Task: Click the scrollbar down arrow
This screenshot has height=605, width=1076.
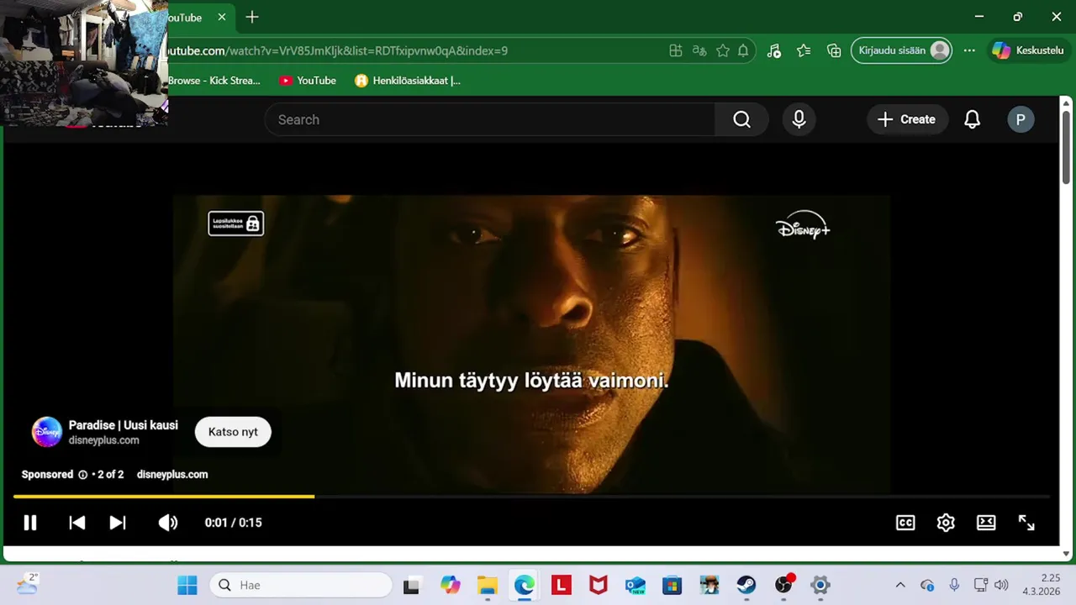Action: [1066, 554]
